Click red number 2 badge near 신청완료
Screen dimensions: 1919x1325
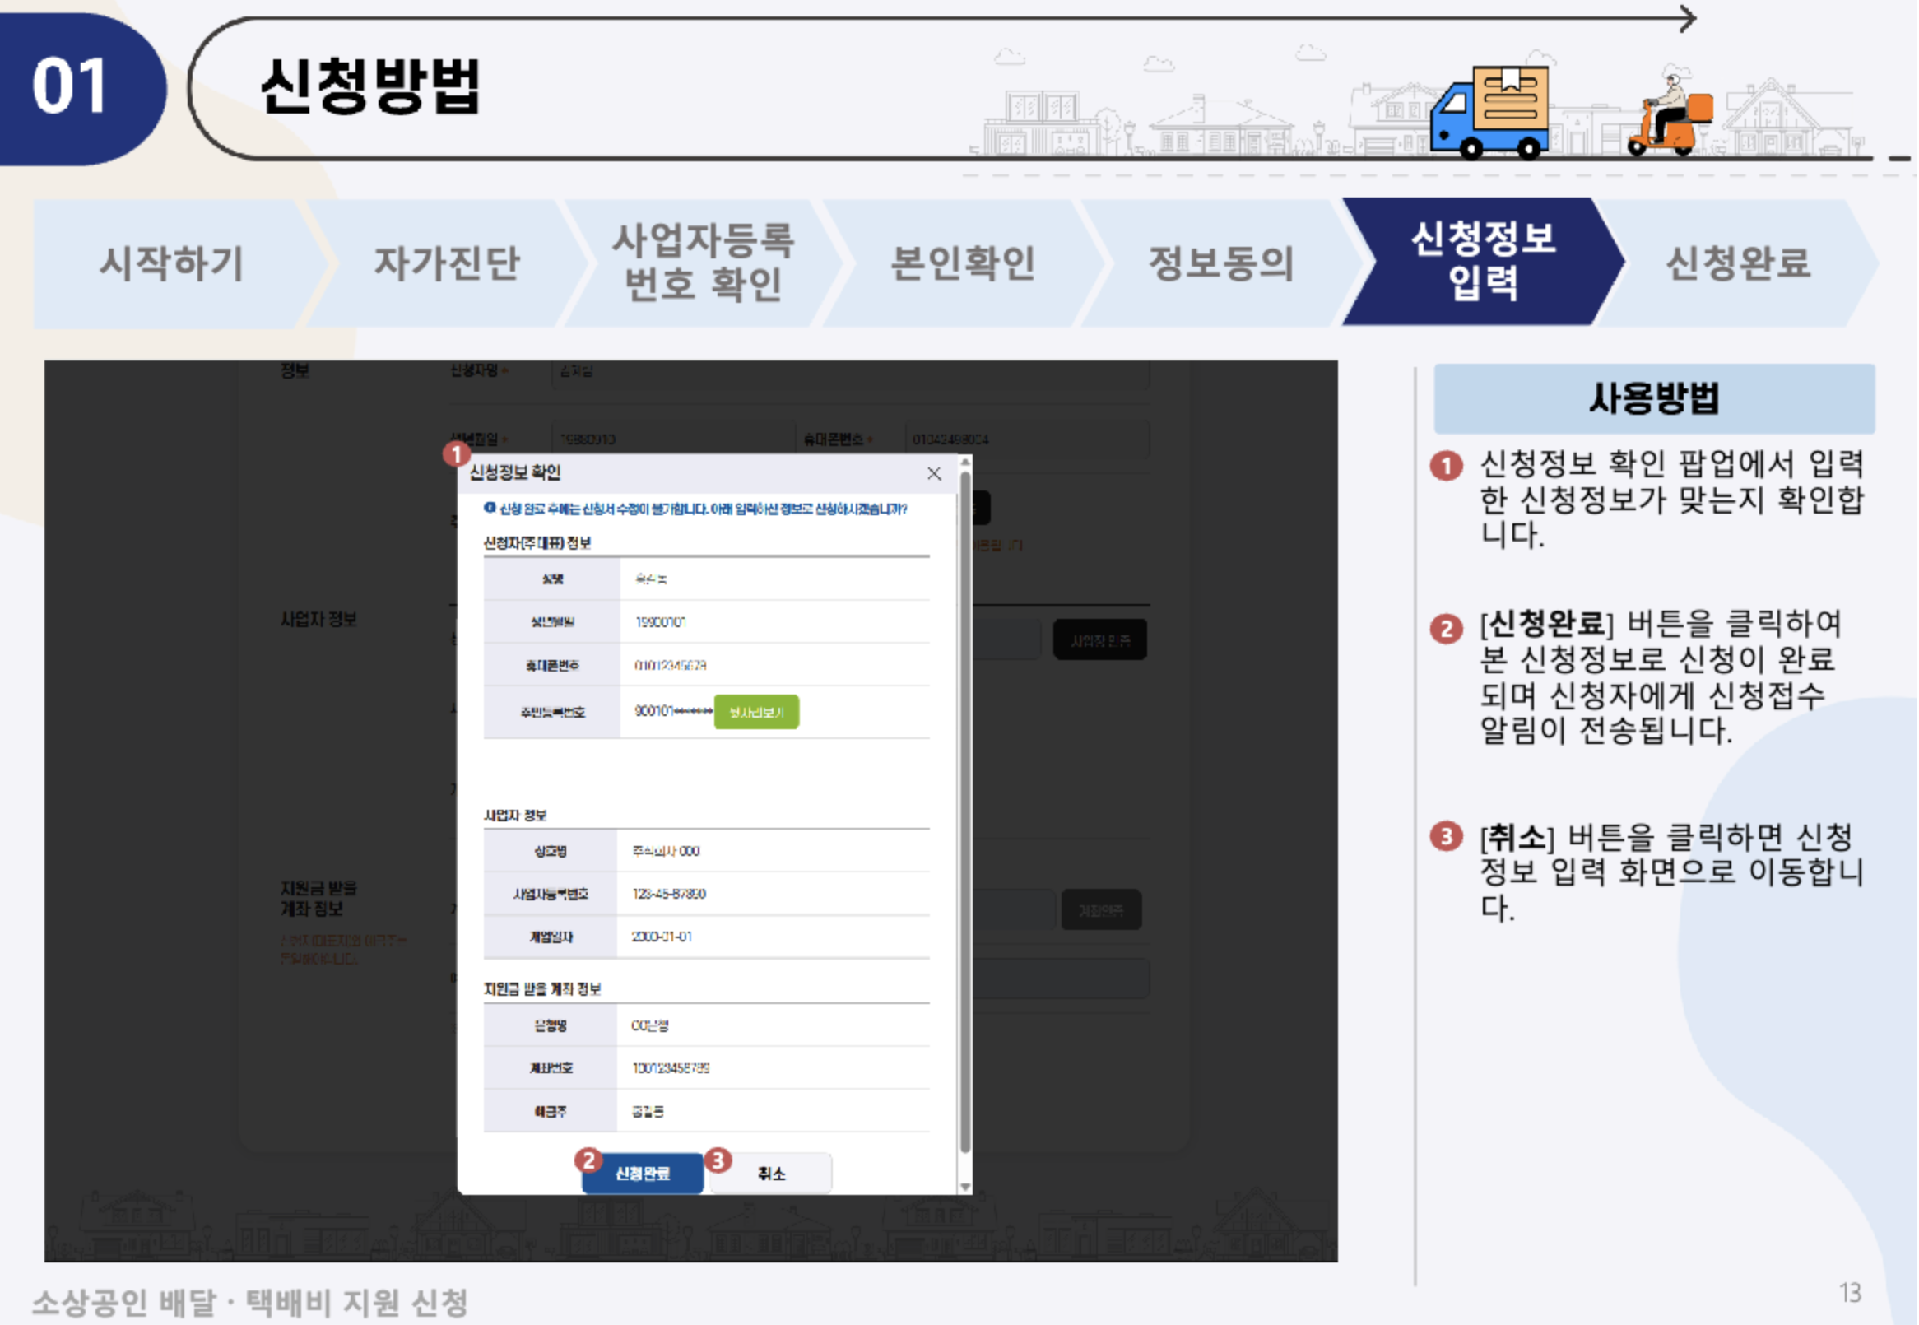(588, 1160)
